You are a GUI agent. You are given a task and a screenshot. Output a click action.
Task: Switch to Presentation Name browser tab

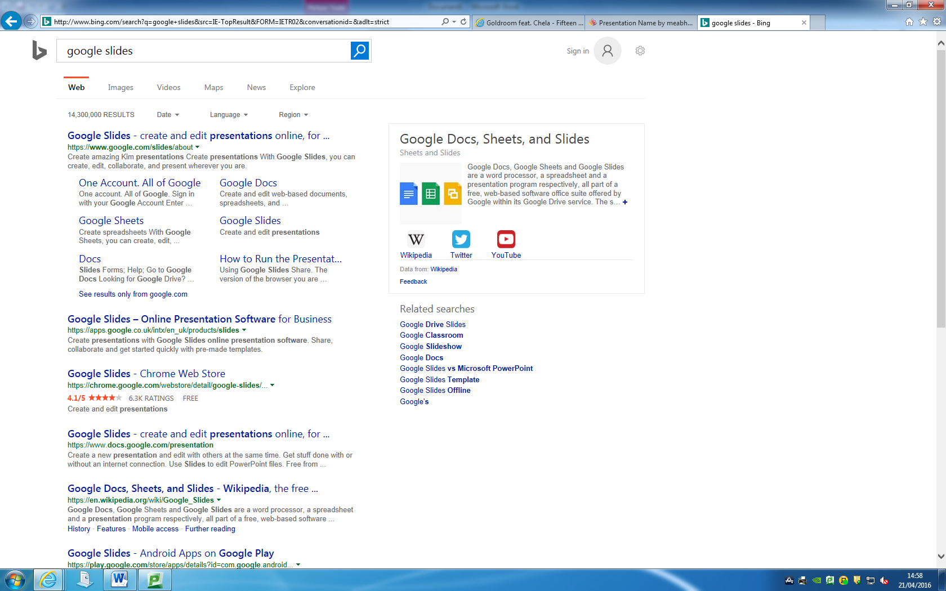pyautogui.click(x=641, y=23)
